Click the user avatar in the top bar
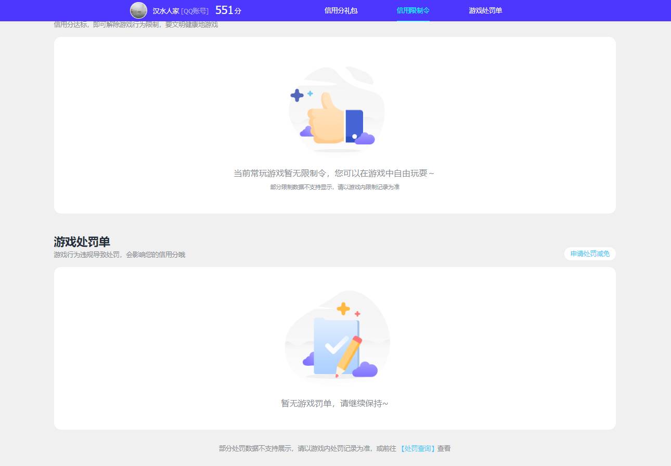The width and height of the screenshot is (671, 466). (x=138, y=10)
